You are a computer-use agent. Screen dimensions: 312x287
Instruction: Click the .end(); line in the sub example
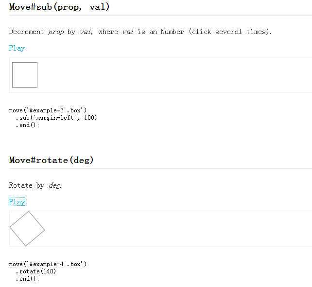coord(28,125)
